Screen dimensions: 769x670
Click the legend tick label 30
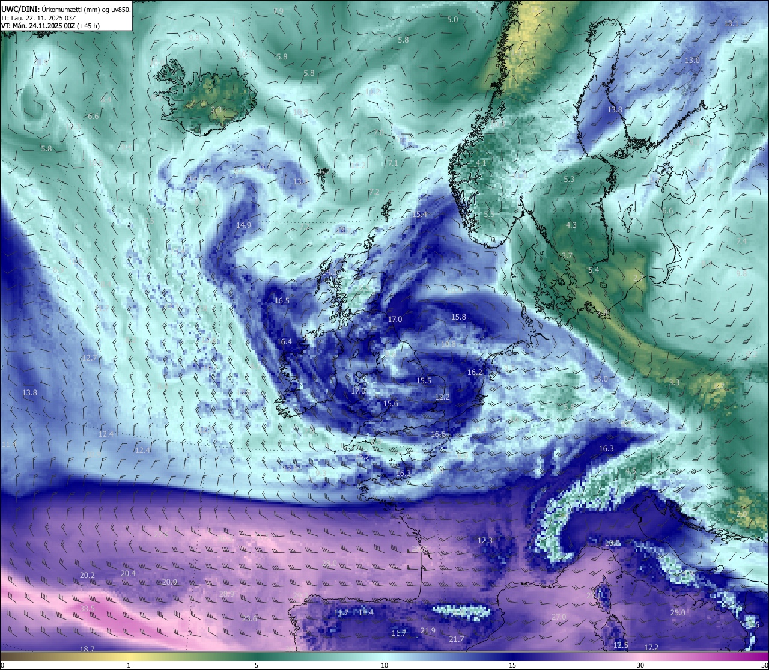(640, 665)
